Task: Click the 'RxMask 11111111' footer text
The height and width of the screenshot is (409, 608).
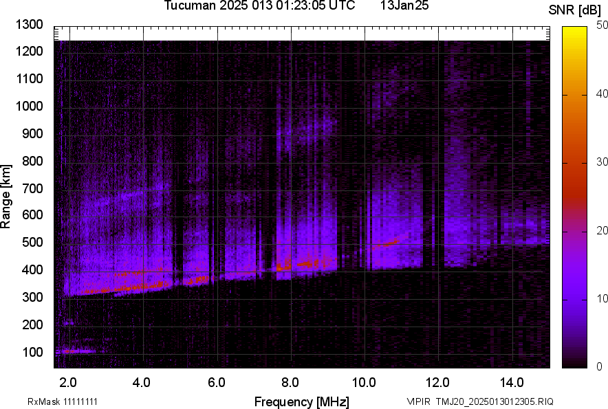Action: (63, 401)
